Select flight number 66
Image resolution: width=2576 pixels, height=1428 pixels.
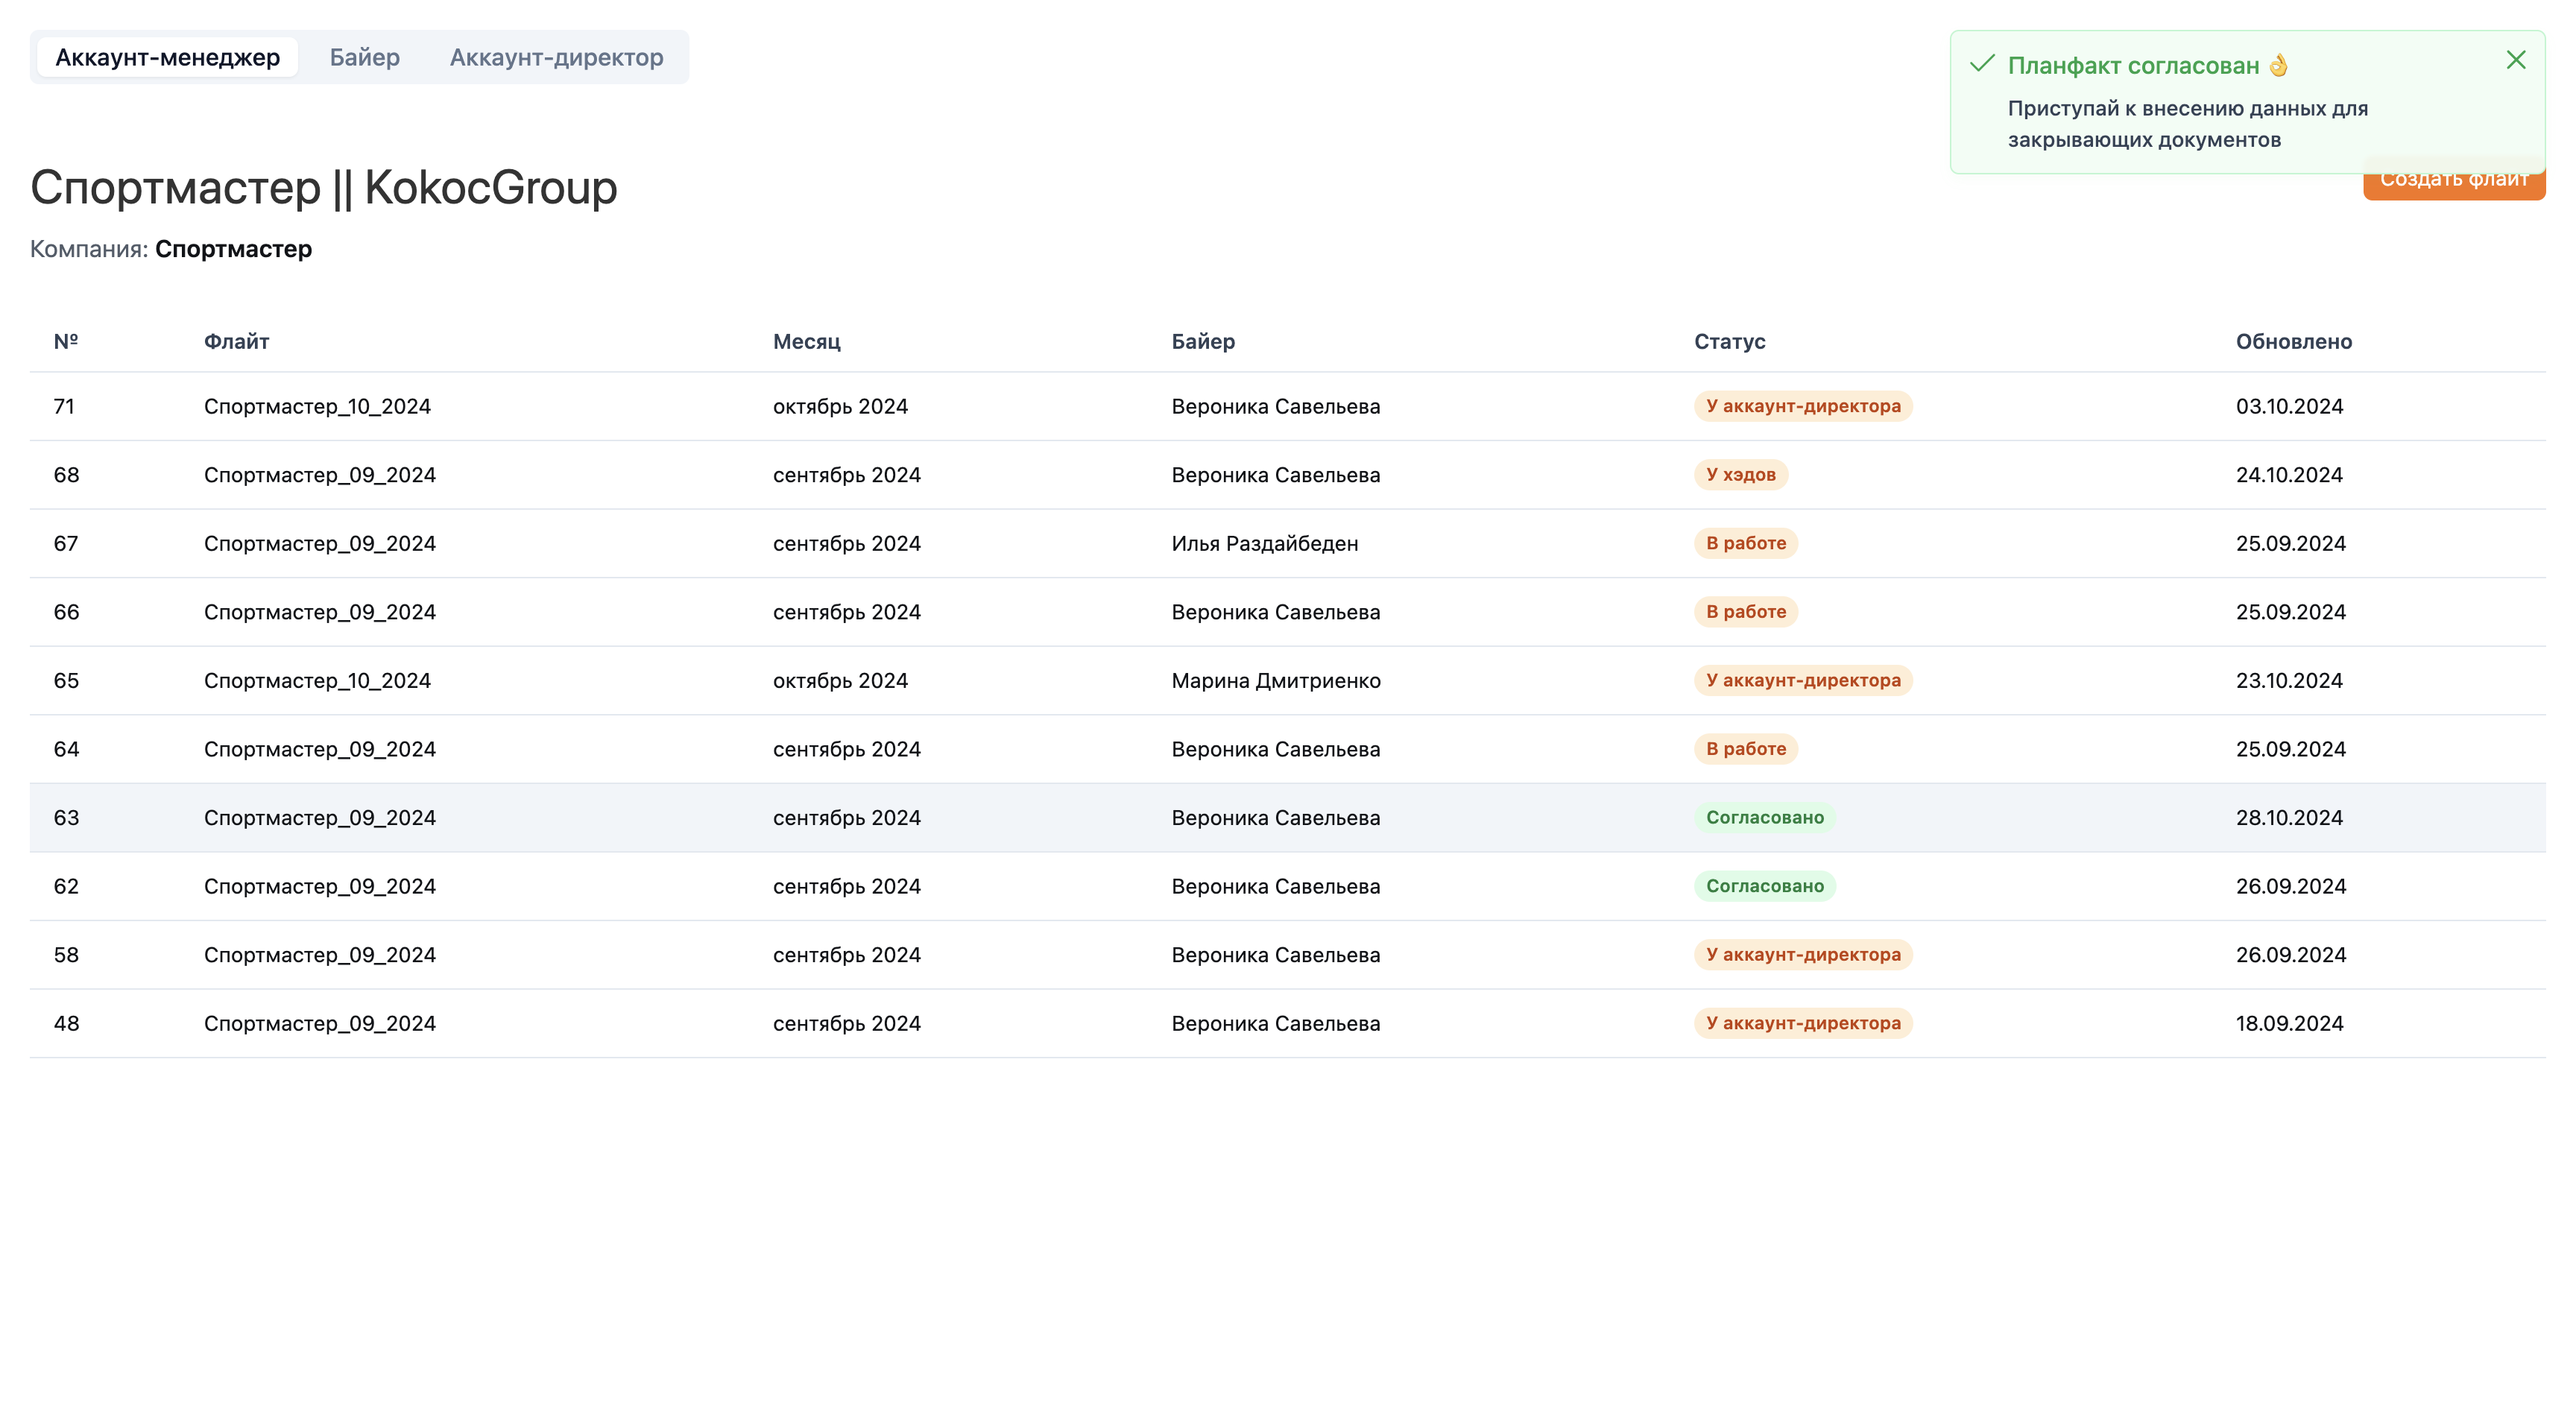pyautogui.click(x=1287, y=612)
